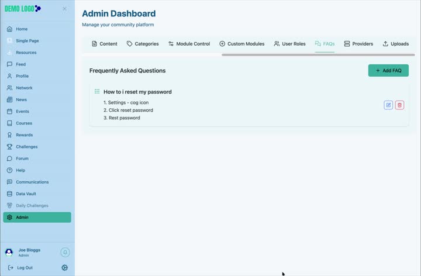
Task: Open settings cog beside Log Out
Action: [x=64, y=268]
